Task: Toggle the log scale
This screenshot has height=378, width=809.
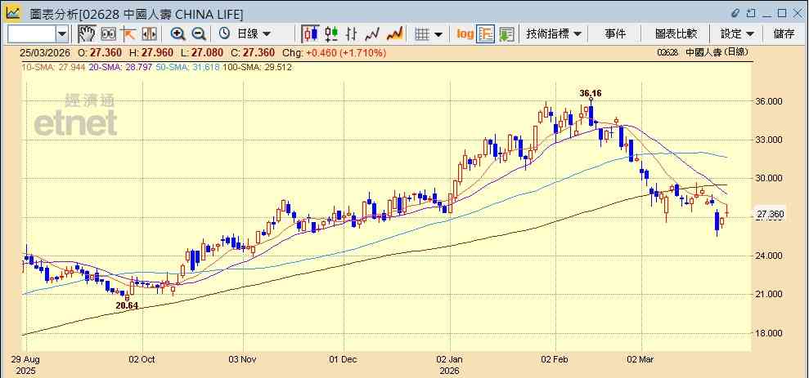Action: pyautogui.click(x=465, y=34)
